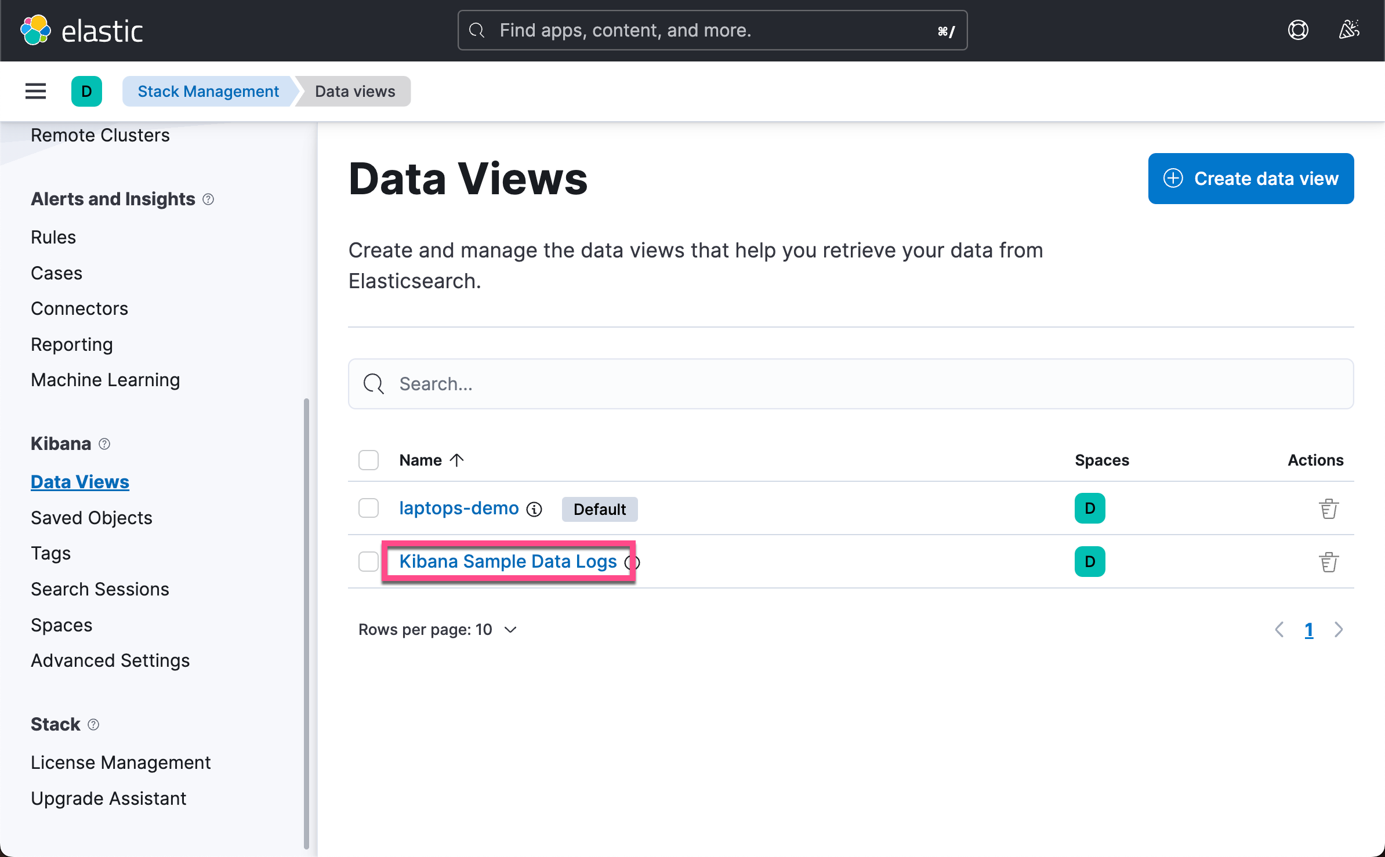Screen dimensions: 1385x857
Task: Open the laptops-demo data view link
Action: [x=459, y=509]
